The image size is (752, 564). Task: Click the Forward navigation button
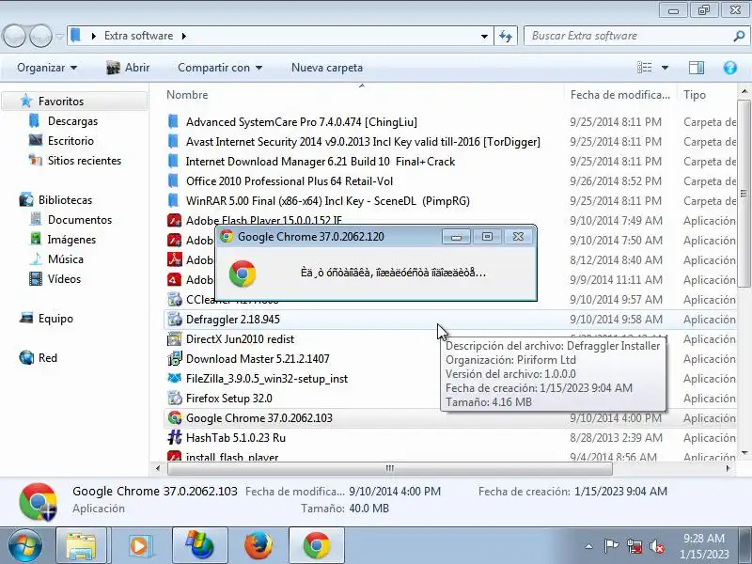click(x=40, y=36)
